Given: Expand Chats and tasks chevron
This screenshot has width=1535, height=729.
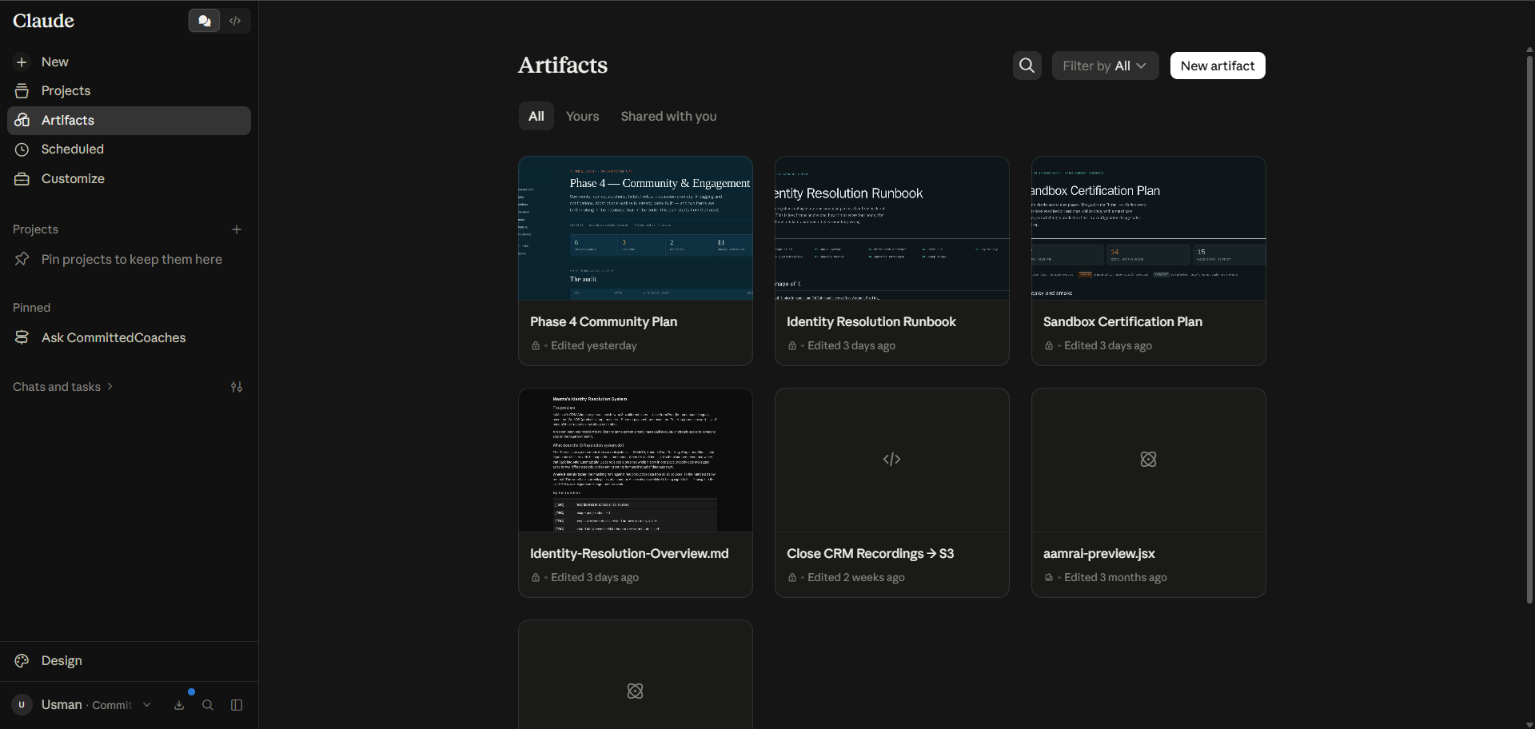Looking at the screenshot, I should [110, 386].
